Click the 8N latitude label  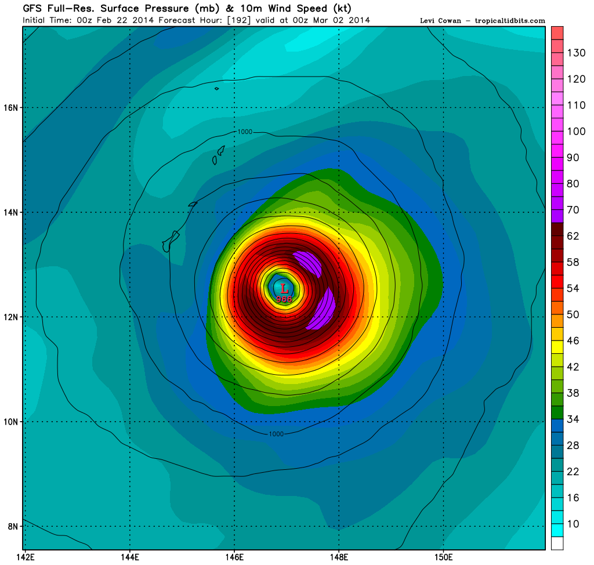pos(13,526)
